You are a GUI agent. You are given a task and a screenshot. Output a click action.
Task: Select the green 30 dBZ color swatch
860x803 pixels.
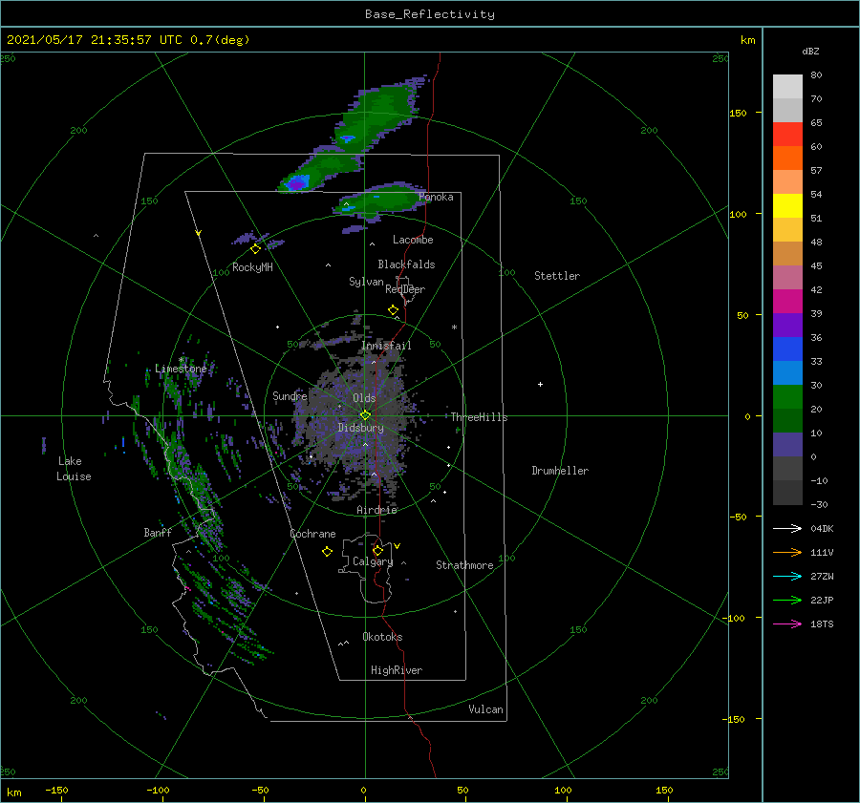[x=787, y=397]
